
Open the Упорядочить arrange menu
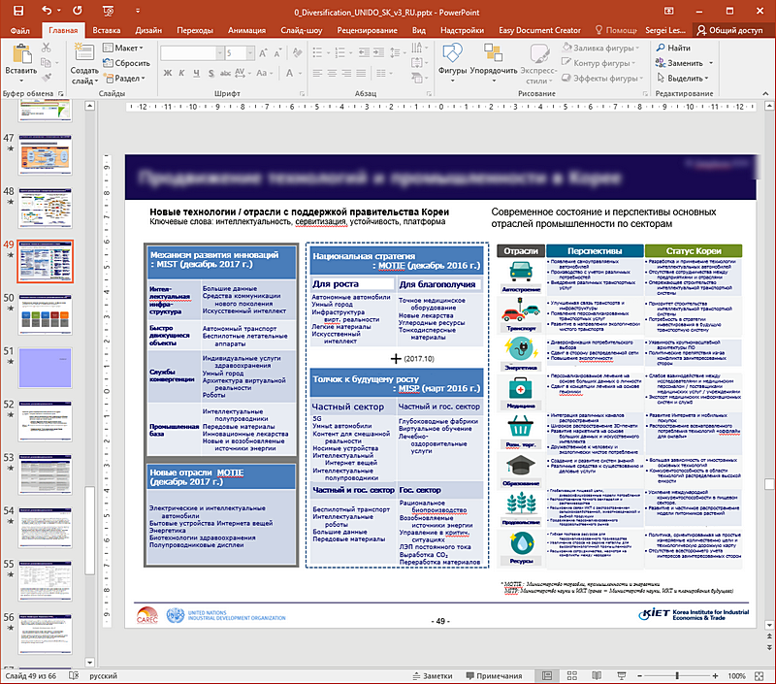click(x=494, y=62)
